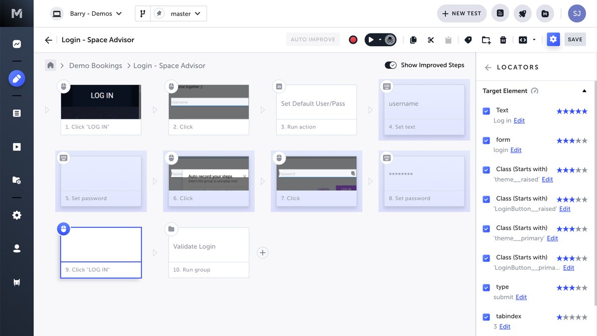Uncheck the 'theme__raised' class locator checkbox
The height and width of the screenshot is (336, 597).
487,170
